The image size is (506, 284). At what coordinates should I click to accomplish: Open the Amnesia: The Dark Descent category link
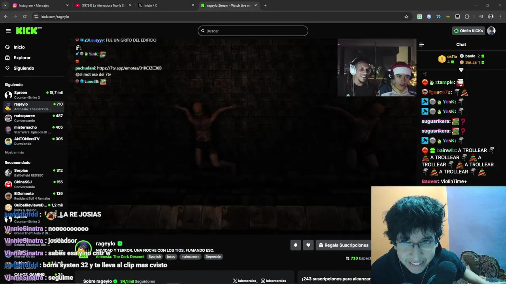click(x=120, y=256)
